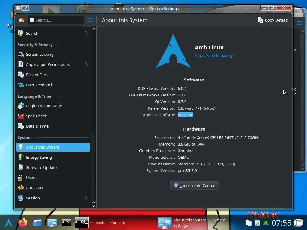Click the Launch Info Center button

coord(194,185)
